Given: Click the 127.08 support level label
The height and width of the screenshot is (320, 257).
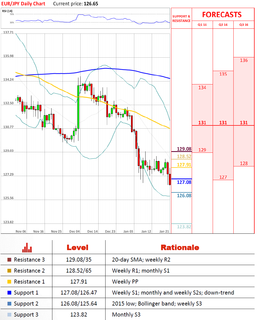Looking at the screenshot, I should point(184,182).
